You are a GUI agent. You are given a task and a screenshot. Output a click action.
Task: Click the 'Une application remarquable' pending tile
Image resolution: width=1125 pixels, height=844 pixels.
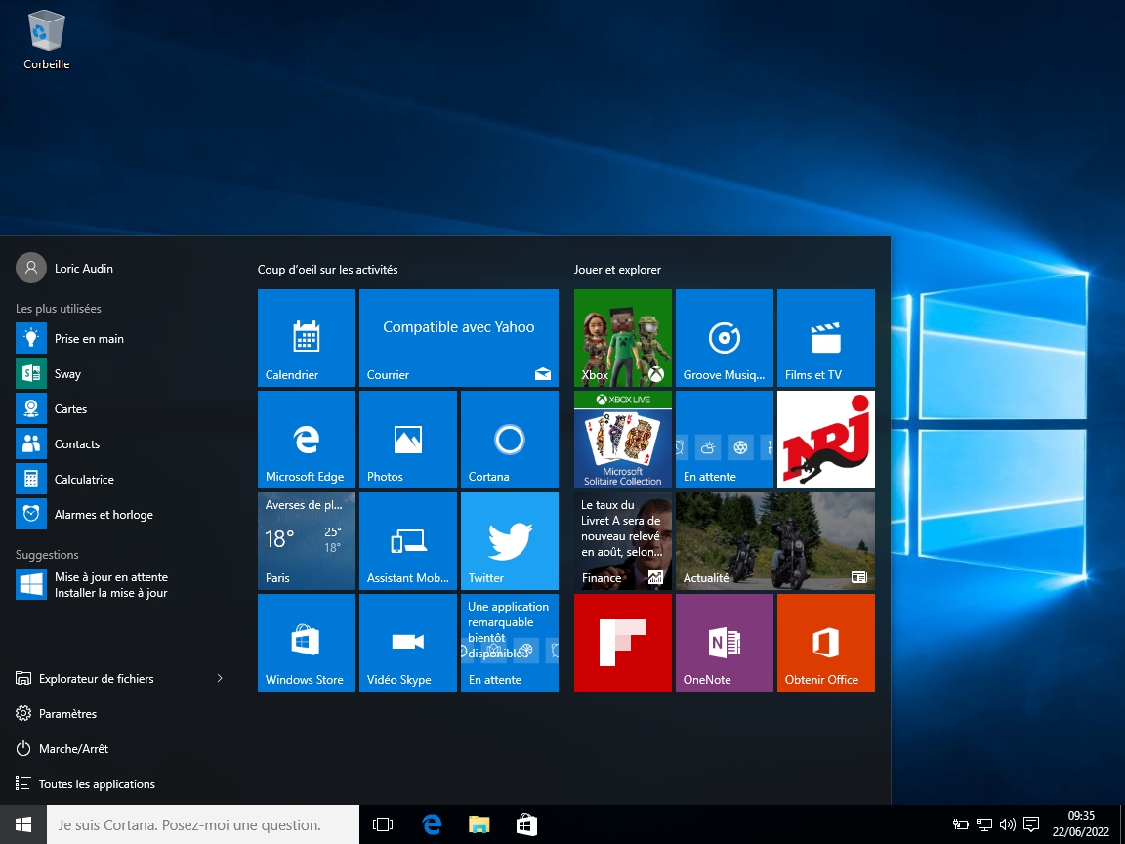click(x=510, y=643)
